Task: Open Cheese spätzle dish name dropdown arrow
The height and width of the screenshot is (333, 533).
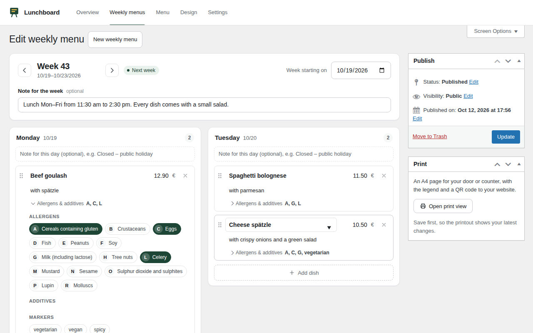Action: click(x=329, y=227)
